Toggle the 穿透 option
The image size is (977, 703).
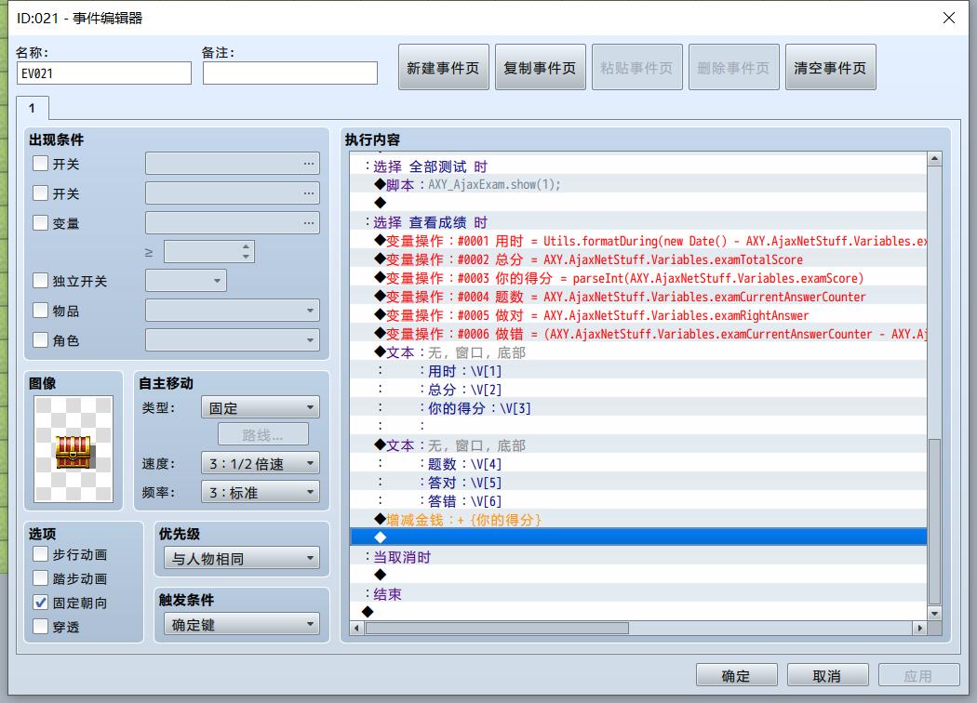(x=41, y=627)
